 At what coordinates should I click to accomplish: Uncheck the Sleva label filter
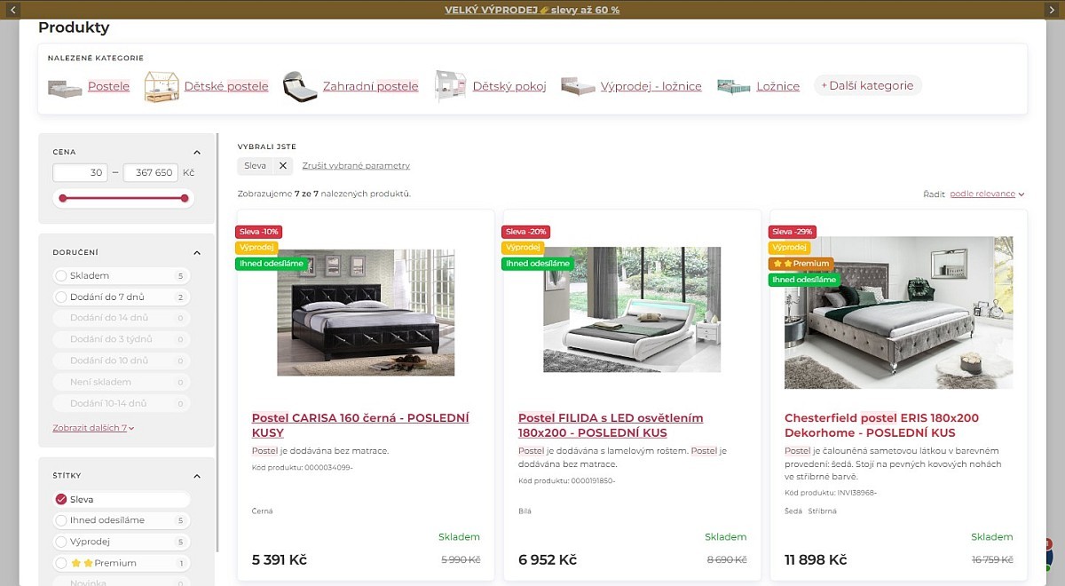(x=61, y=499)
